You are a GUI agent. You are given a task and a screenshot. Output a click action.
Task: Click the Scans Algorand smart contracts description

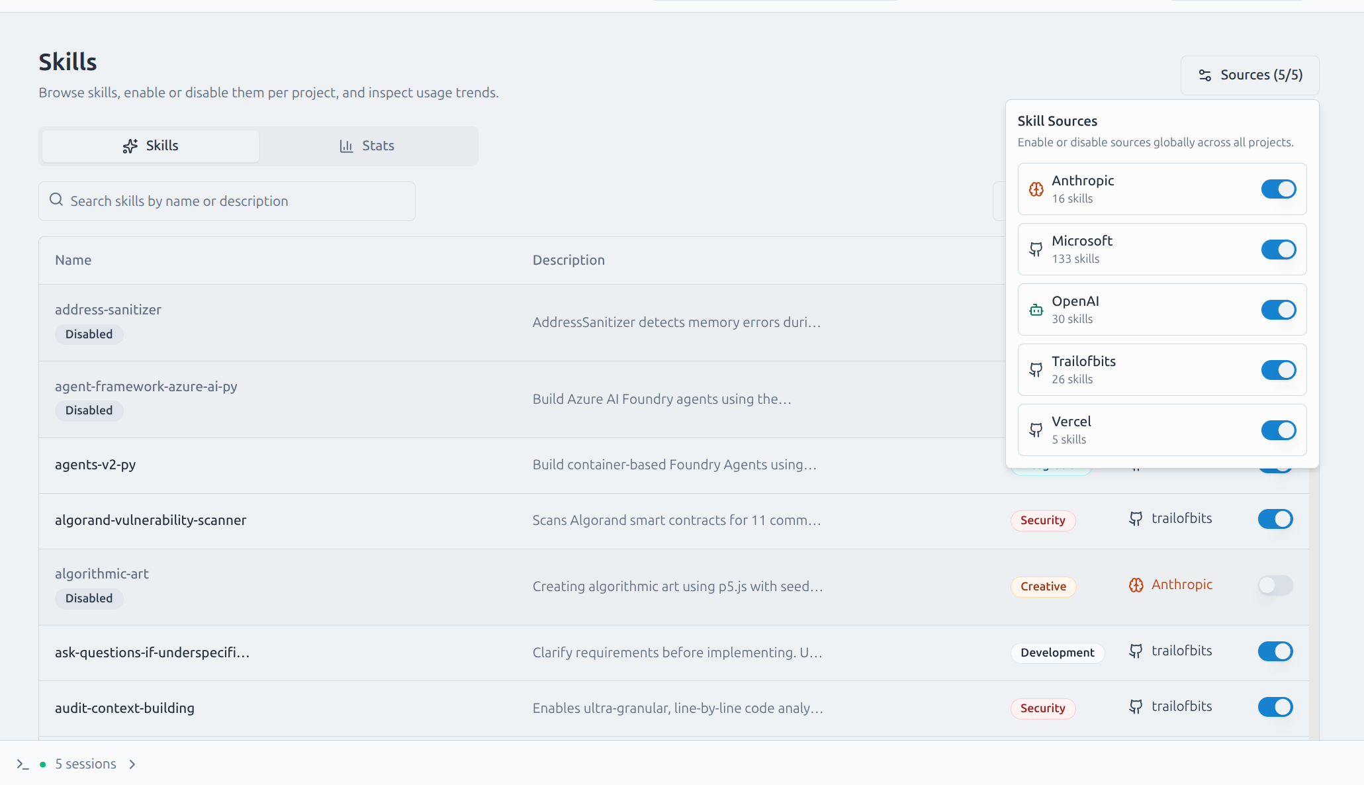click(676, 520)
